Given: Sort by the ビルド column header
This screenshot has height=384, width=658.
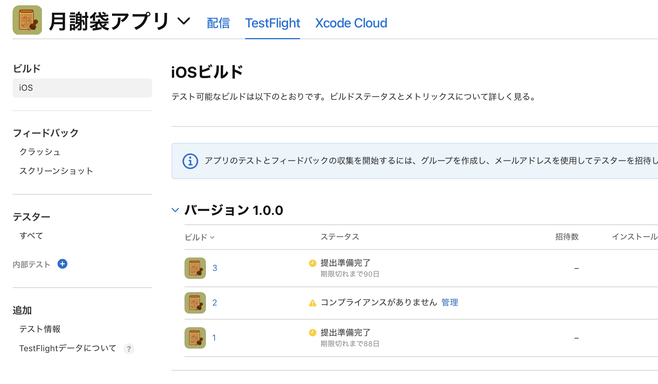Looking at the screenshot, I should [200, 237].
